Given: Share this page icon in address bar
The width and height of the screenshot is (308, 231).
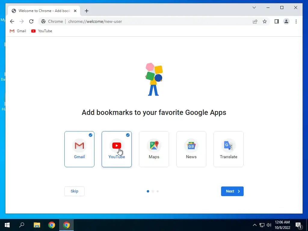Looking at the screenshot, I should pyautogui.click(x=255, y=21).
